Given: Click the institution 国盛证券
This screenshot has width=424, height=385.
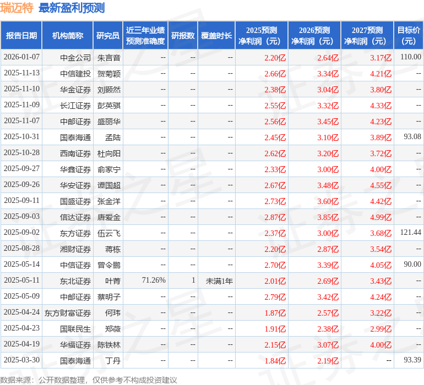Looking at the screenshot, I should (x=75, y=201).
